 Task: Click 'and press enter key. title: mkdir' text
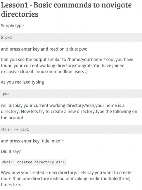click(x=32, y=141)
